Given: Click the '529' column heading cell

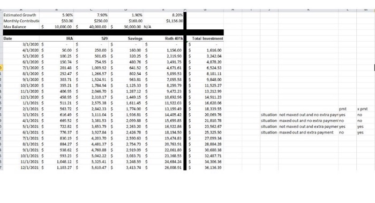Looking at the screenshot, I should pyautogui.click(x=91, y=38).
